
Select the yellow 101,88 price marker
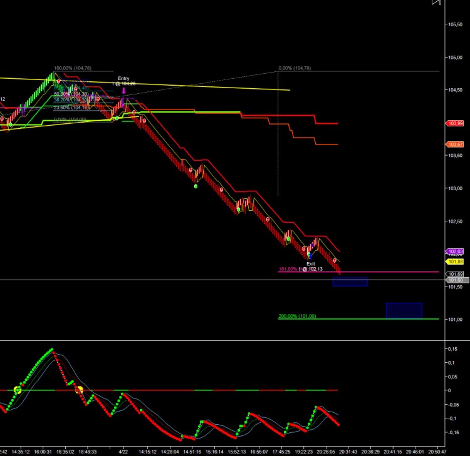[x=455, y=262]
